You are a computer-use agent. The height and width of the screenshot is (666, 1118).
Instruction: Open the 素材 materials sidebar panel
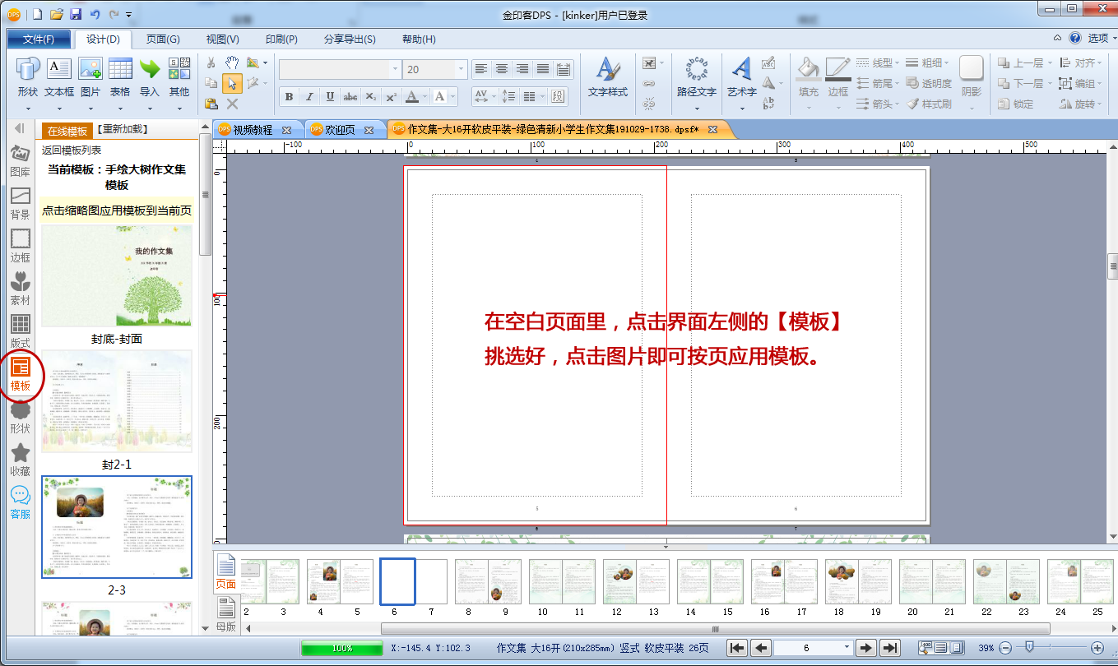[x=20, y=289]
